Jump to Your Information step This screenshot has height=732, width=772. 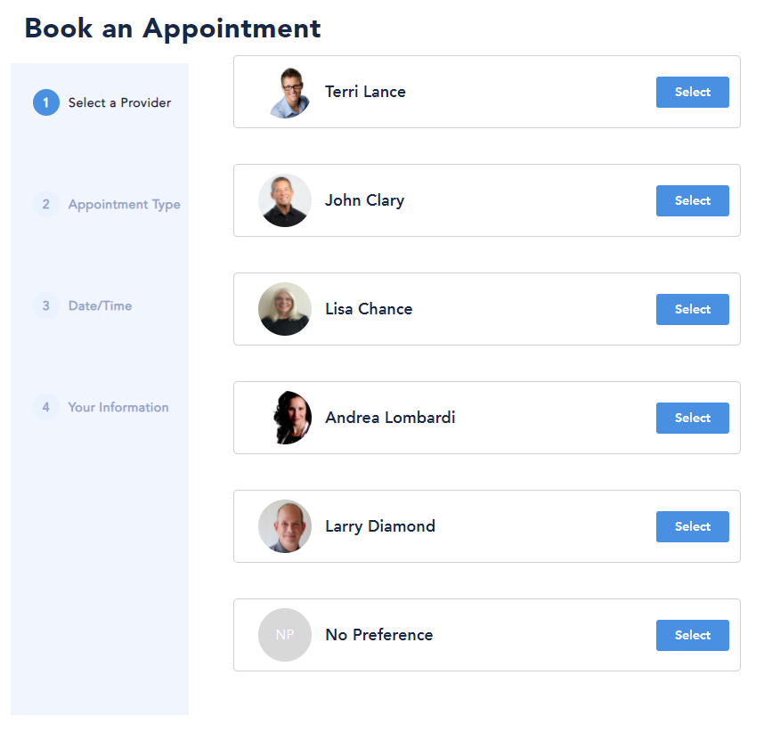(118, 407)
